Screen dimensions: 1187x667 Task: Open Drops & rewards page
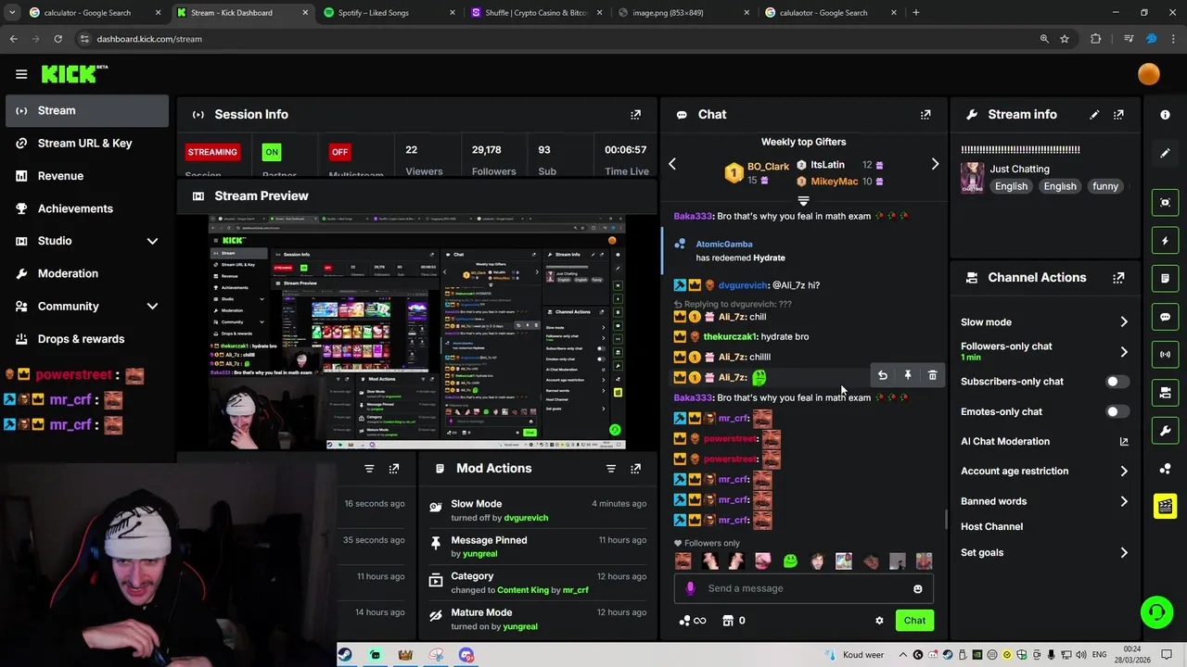87,339
